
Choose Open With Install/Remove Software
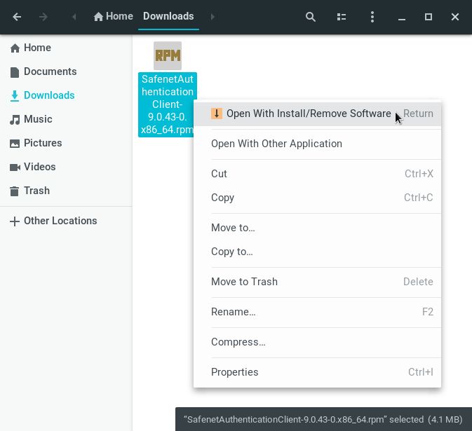pos(317,114)
